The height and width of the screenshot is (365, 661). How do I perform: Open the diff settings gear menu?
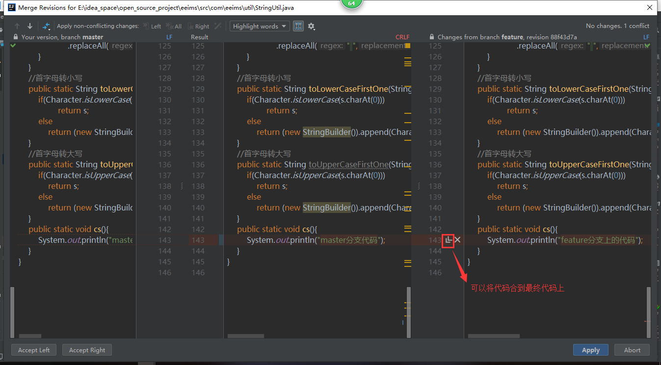(311, 26)
